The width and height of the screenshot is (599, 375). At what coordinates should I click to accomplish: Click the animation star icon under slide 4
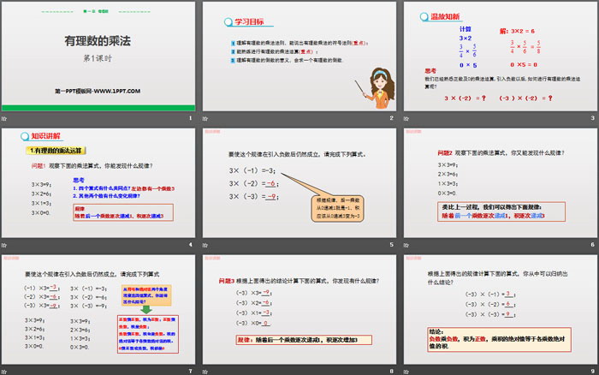tap(5, 245)
